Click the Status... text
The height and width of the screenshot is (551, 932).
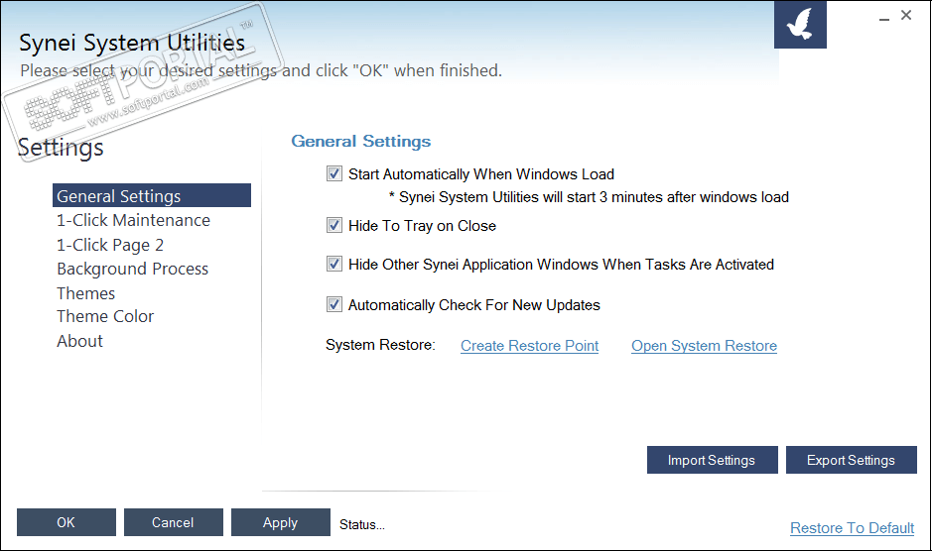pyautogui.click(x=362, y=524)
